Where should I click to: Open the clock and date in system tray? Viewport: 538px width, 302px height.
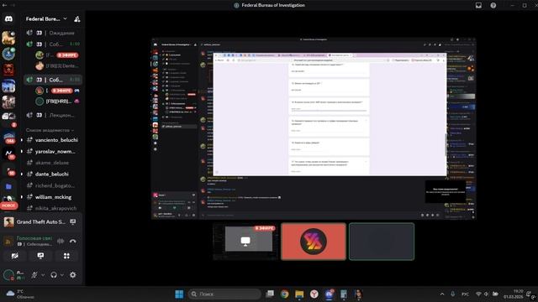(514, 294)
